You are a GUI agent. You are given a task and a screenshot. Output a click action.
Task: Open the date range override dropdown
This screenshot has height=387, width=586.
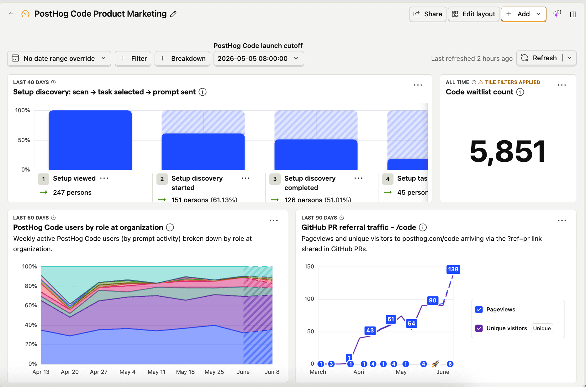pyautogui.click(x=59, y=59)
